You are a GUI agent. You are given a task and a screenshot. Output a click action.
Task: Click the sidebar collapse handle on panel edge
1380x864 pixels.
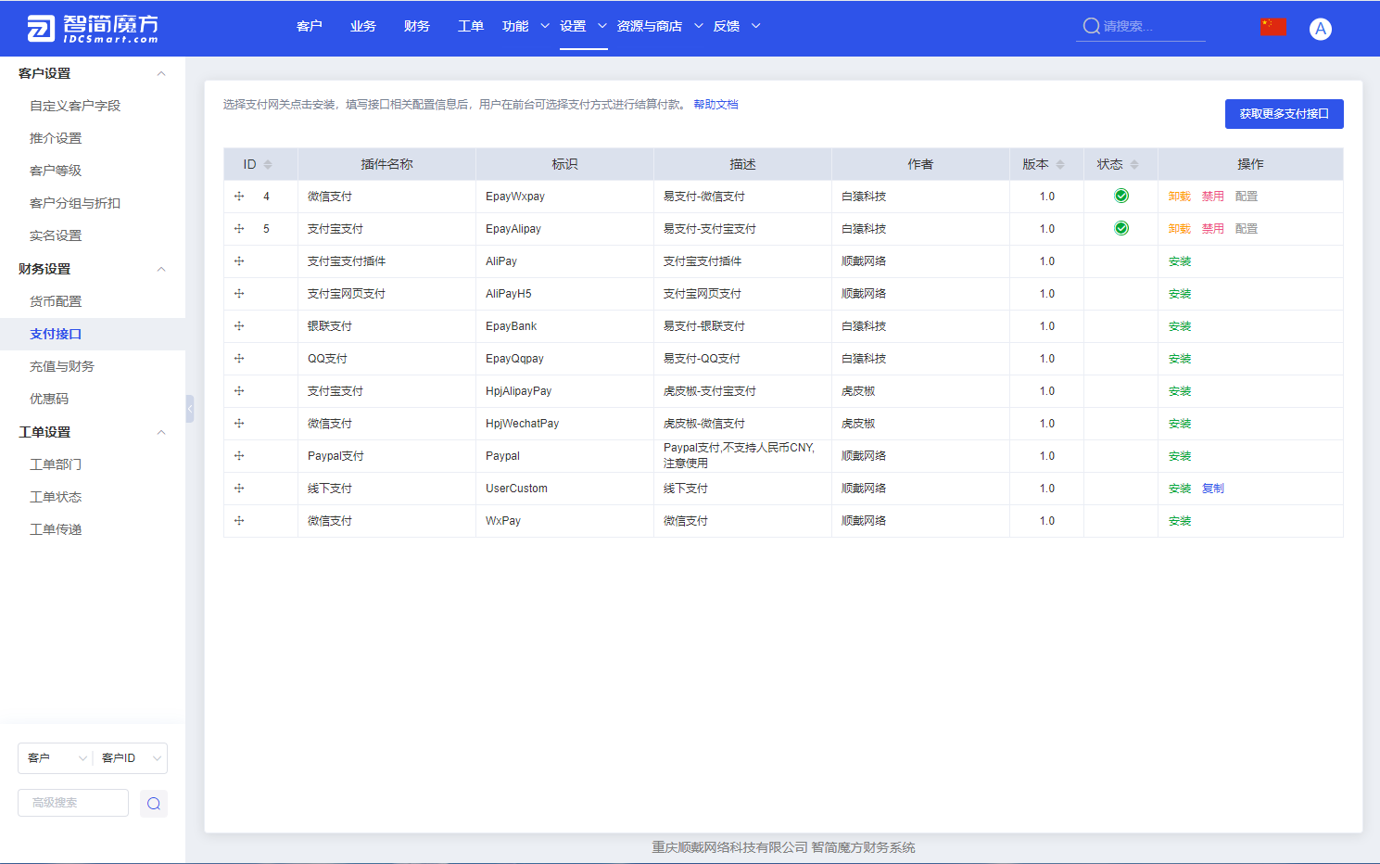[190, 408]
